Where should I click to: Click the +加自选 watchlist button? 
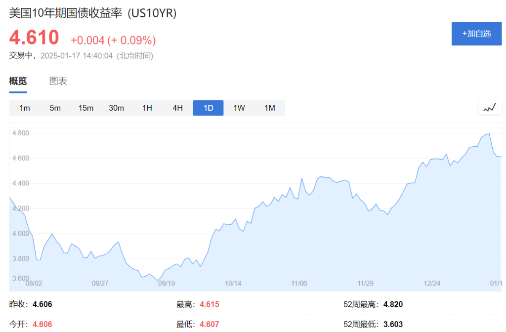[x=476, y=34]
